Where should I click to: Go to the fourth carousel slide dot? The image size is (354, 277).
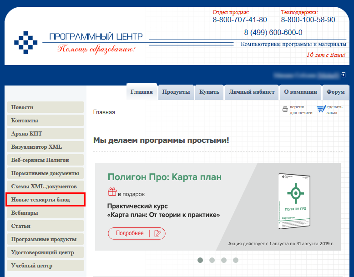[236, 260]
